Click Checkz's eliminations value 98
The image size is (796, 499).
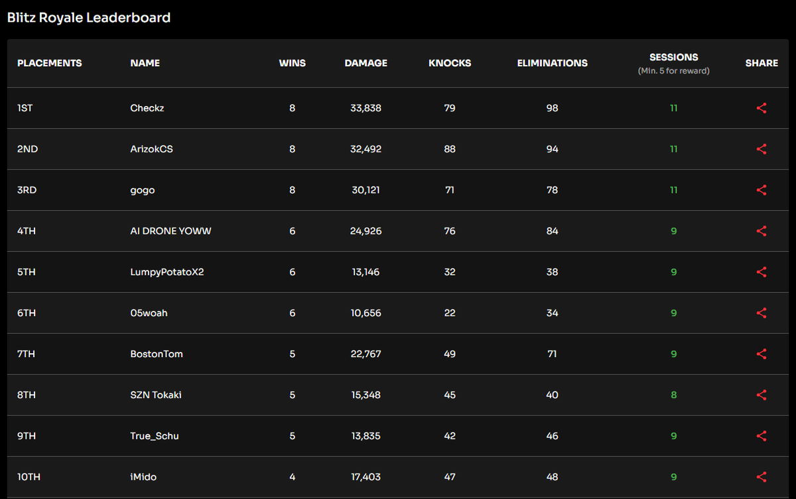tap(553, 108)
